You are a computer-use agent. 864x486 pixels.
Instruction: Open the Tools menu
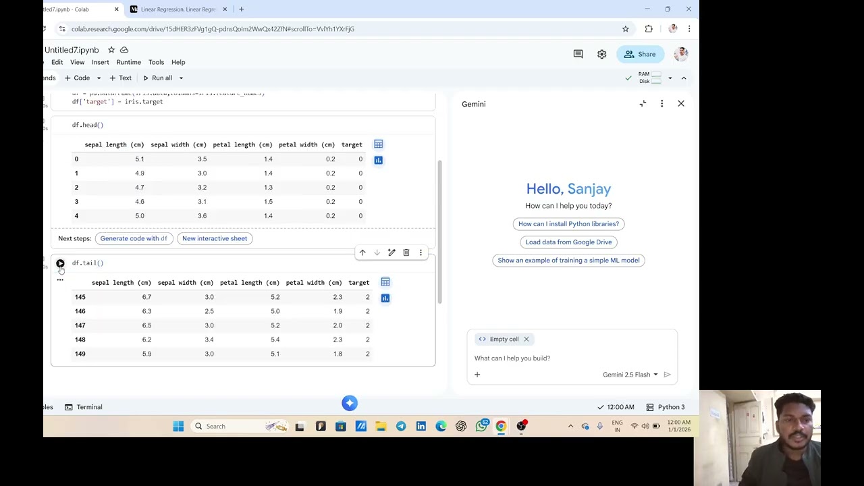tap(156, 62)
